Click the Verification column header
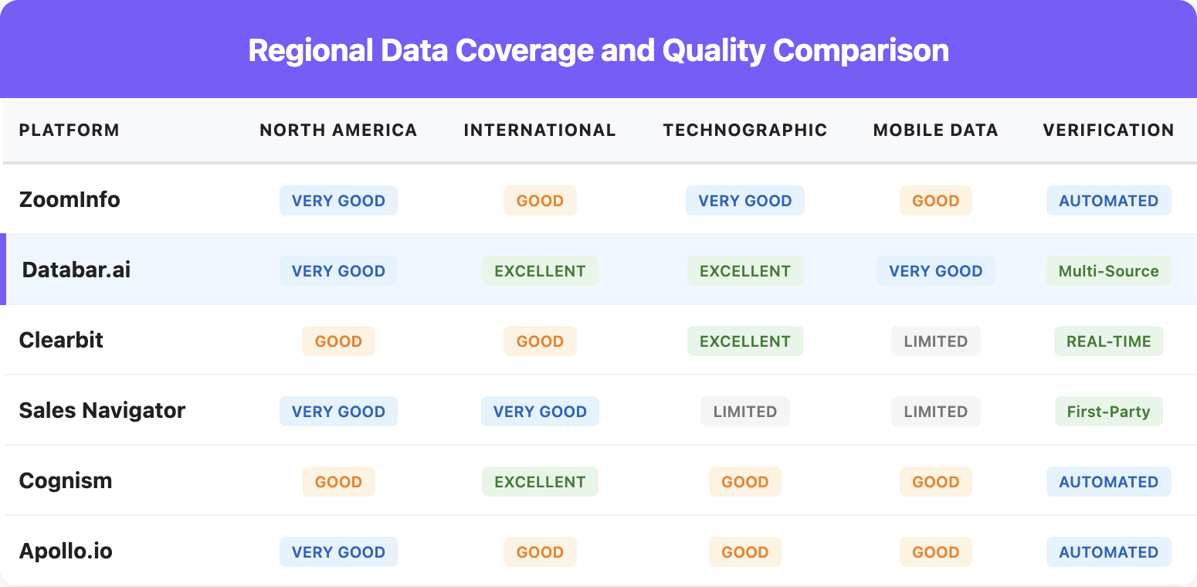This screenshot has width=1197, height=587. pos(1108,130)
